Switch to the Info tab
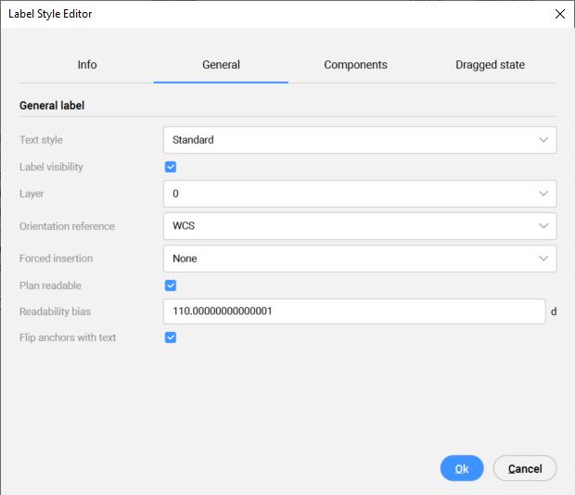 pyautogui.click(x=87, y=65)
